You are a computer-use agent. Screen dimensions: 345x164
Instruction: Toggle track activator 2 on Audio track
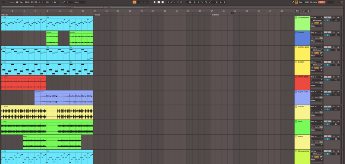click(x=327, y=32)
